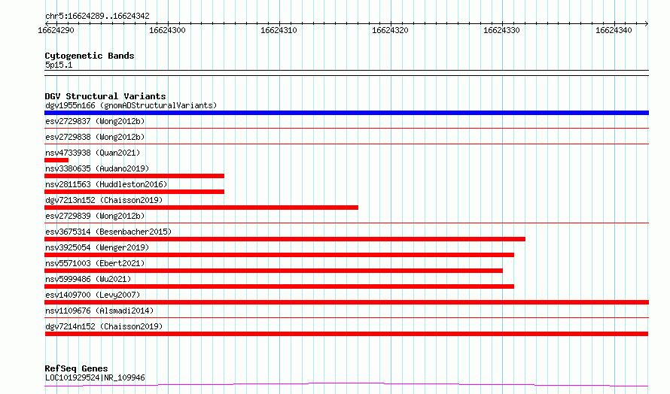Click the dgv7214n152 Chaisson2019 red bar
The width and height of the screenshot is (670, 394).
(x=346, y=334)
